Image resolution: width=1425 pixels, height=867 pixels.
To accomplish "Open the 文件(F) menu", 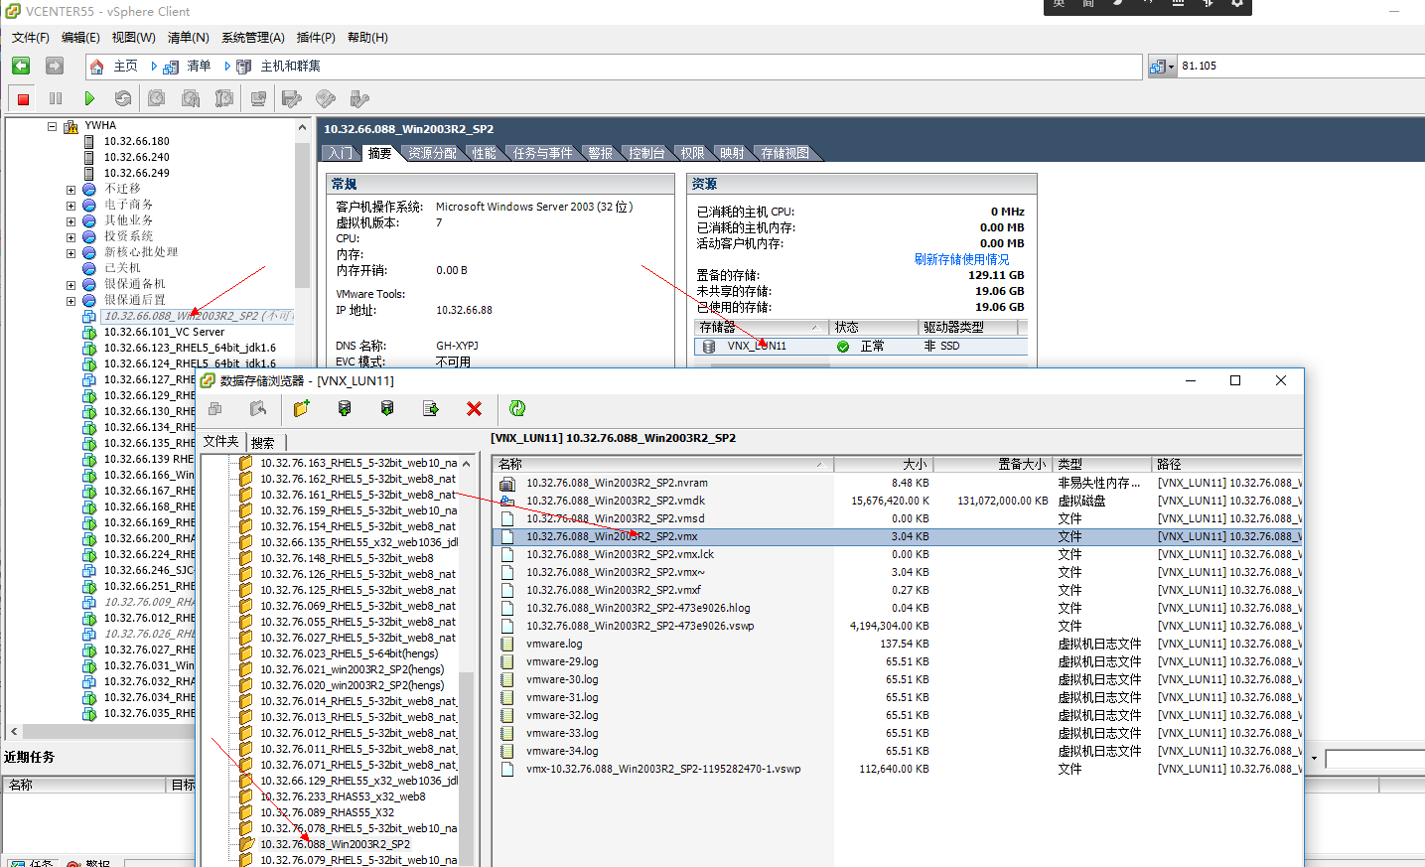I will pos(31,38).
